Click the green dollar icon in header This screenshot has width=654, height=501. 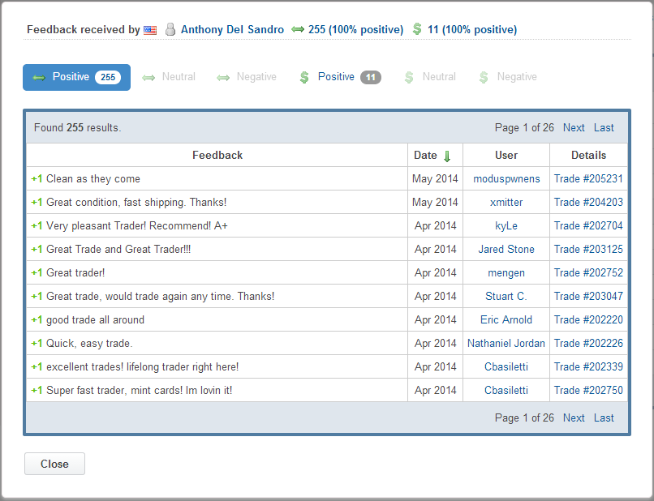(417, 29)
